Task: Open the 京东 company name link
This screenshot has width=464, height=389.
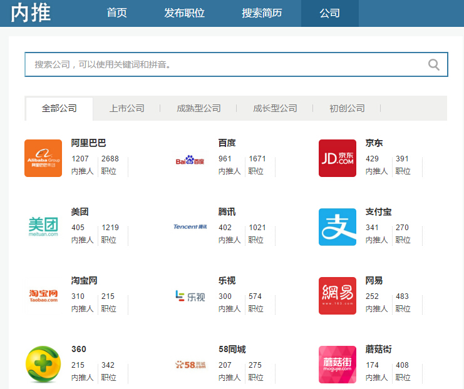Action: point(374,143)
